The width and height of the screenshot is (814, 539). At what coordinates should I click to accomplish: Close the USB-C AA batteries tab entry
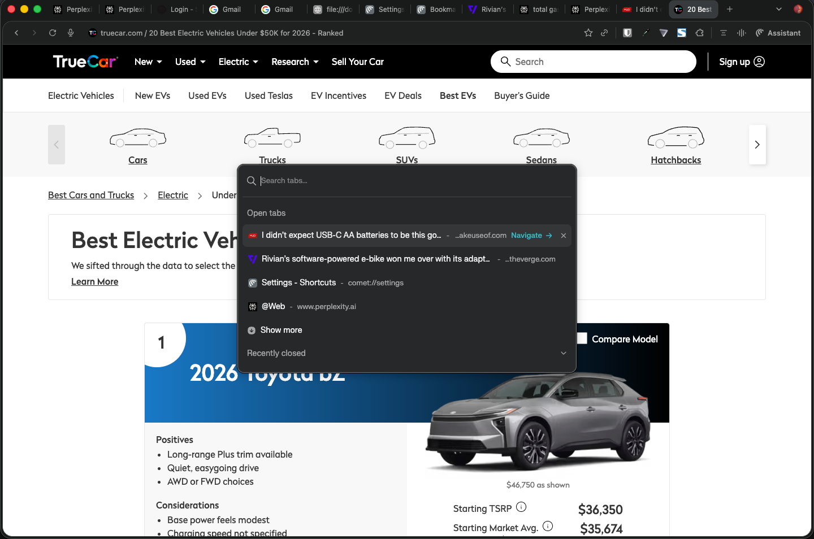tap(564, 236)
